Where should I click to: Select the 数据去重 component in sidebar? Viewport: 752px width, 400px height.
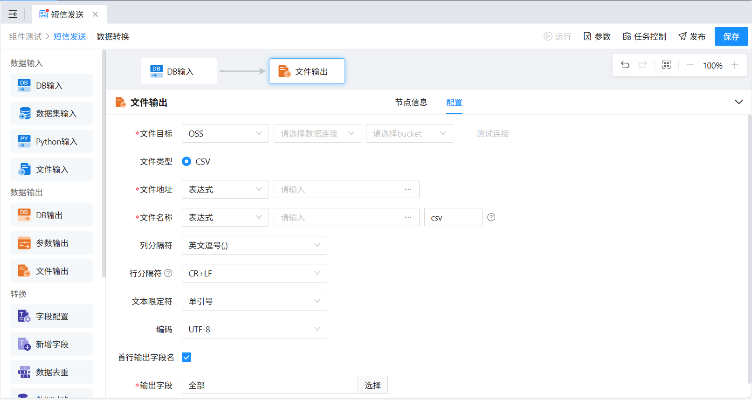(x=51, y=372)
